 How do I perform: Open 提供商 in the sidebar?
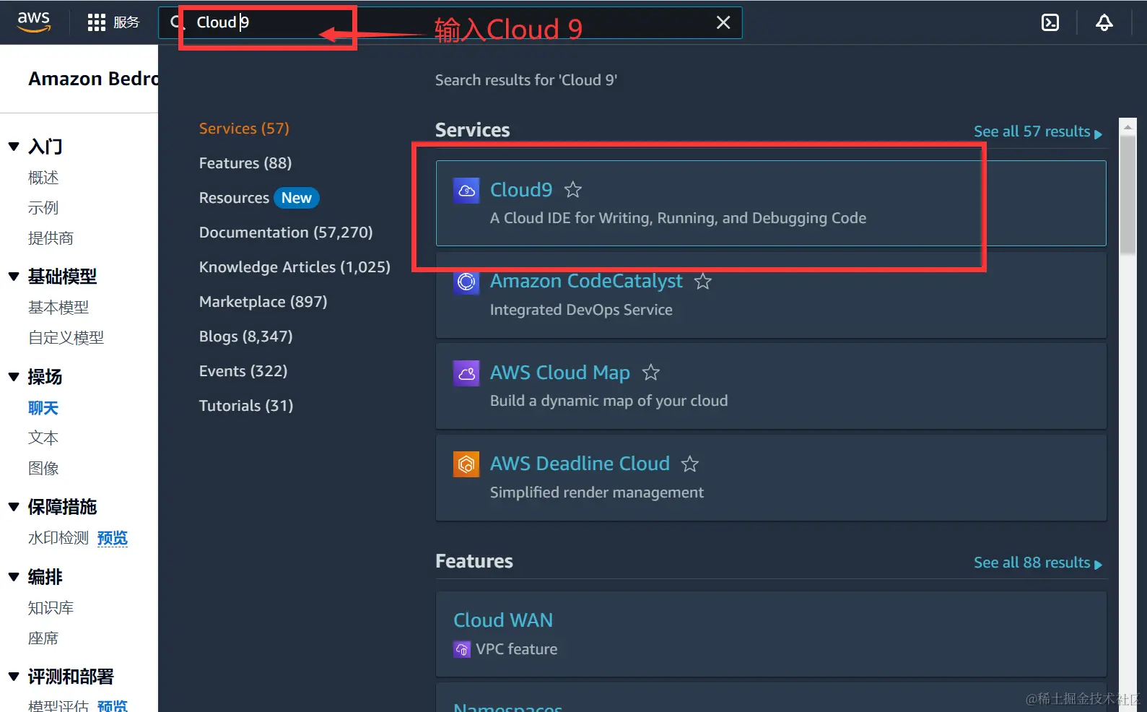click(51, 238)
